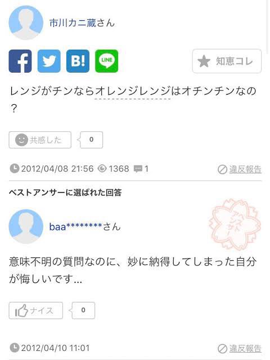
Task: Add to 知恵コレ with the star button
Action: 227,61
